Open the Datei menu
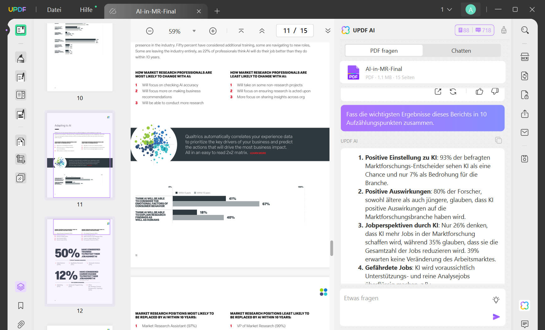 [54, 10]
